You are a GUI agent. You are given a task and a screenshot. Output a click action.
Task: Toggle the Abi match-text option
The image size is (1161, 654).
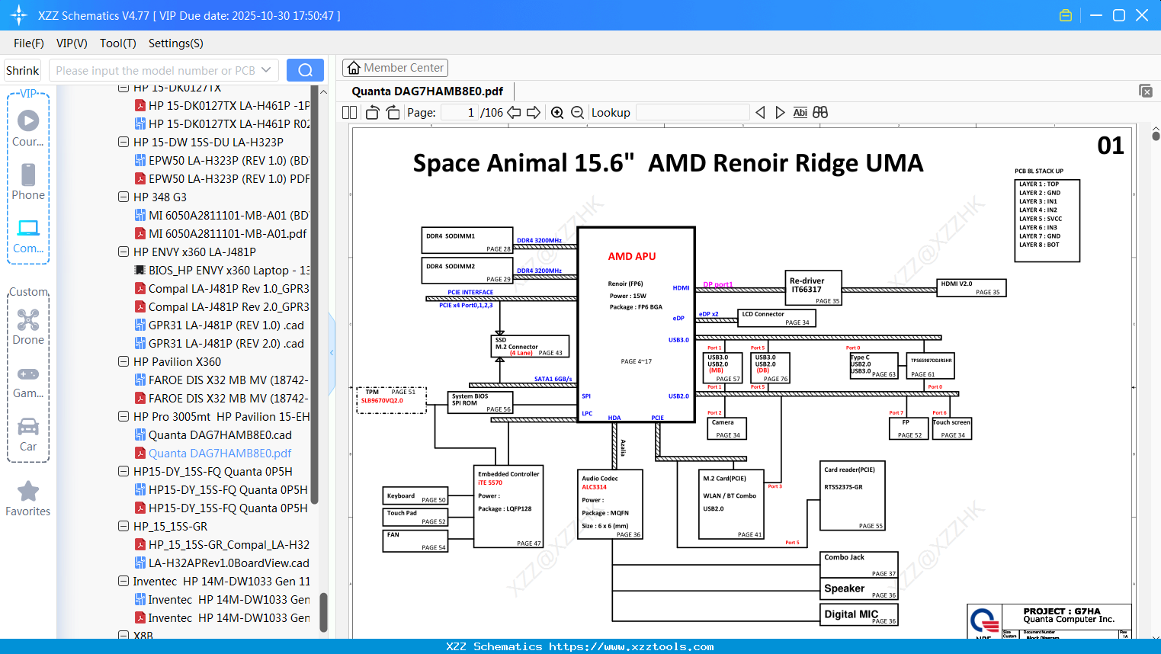800,113
